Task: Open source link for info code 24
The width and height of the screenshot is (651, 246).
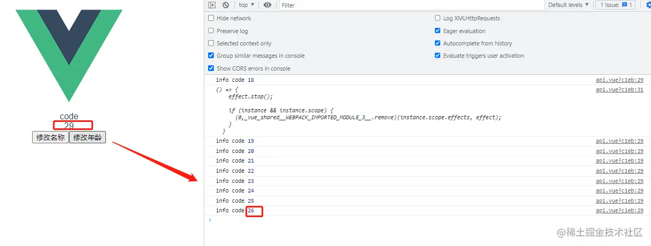Action: 619,191
